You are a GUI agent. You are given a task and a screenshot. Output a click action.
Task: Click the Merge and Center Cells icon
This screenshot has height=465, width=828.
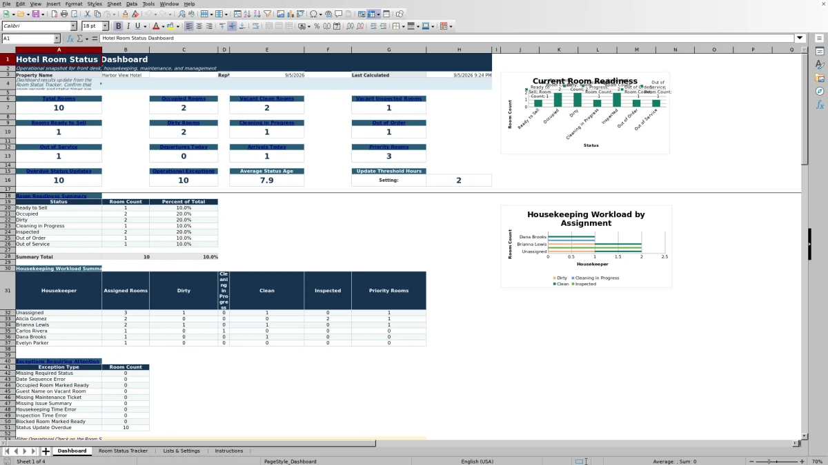point(269,26)
